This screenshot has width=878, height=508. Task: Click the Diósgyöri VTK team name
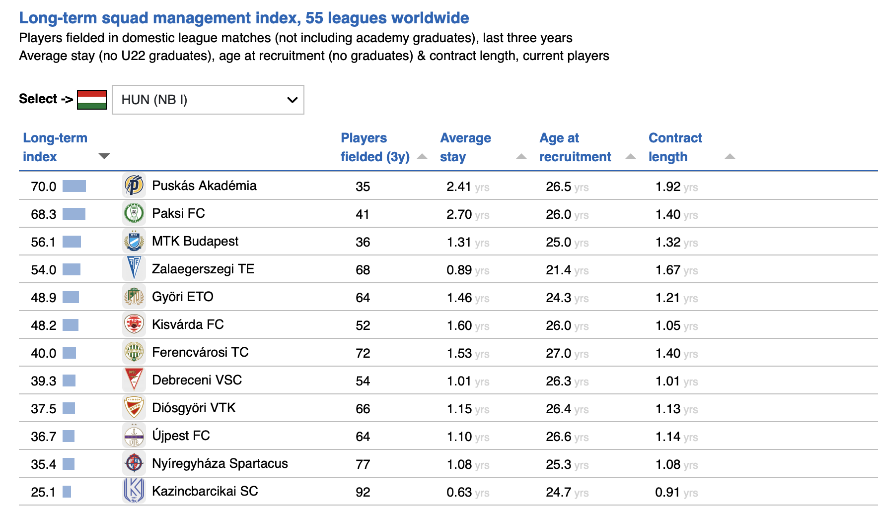click(x=194, y=408)
